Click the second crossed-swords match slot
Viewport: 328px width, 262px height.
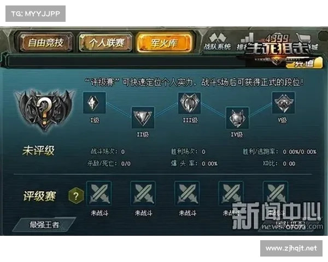click(x=143, y=193)
